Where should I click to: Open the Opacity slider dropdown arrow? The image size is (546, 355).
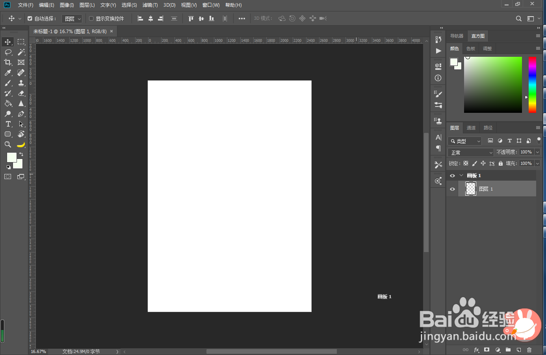pyautogui.click(x=537, y=152)
